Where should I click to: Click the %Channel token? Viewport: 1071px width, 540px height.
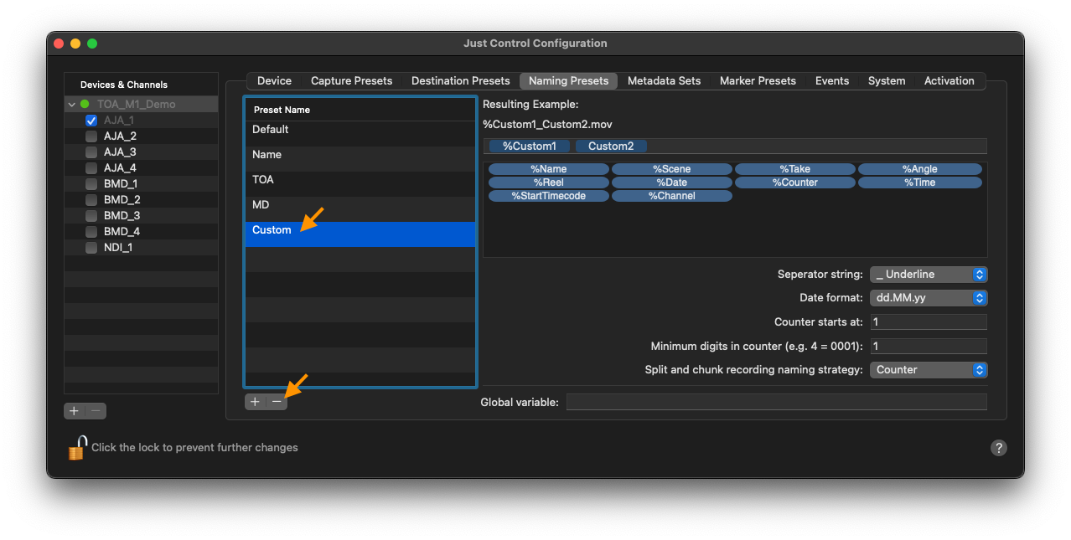pyautogui.click(x=672, y=196)
